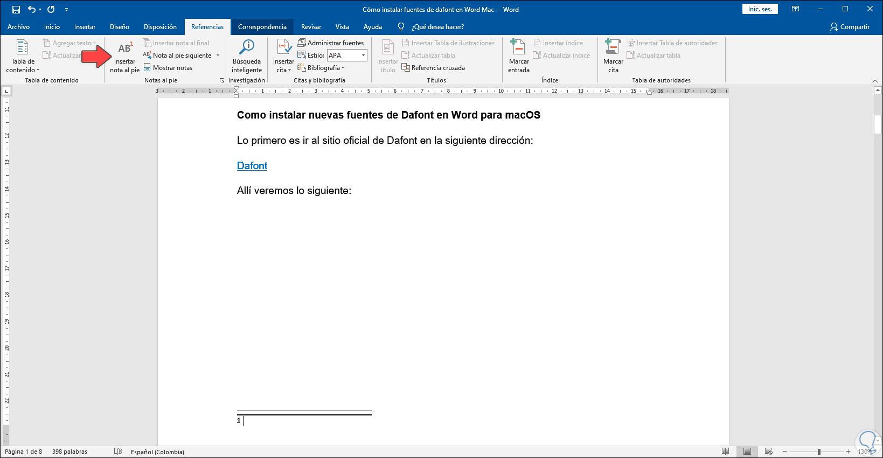Screen dimensions: 883x458
Task: Click the Página 1 de 8 indicator
Action: pyautogui.click(x=23, y=452)
